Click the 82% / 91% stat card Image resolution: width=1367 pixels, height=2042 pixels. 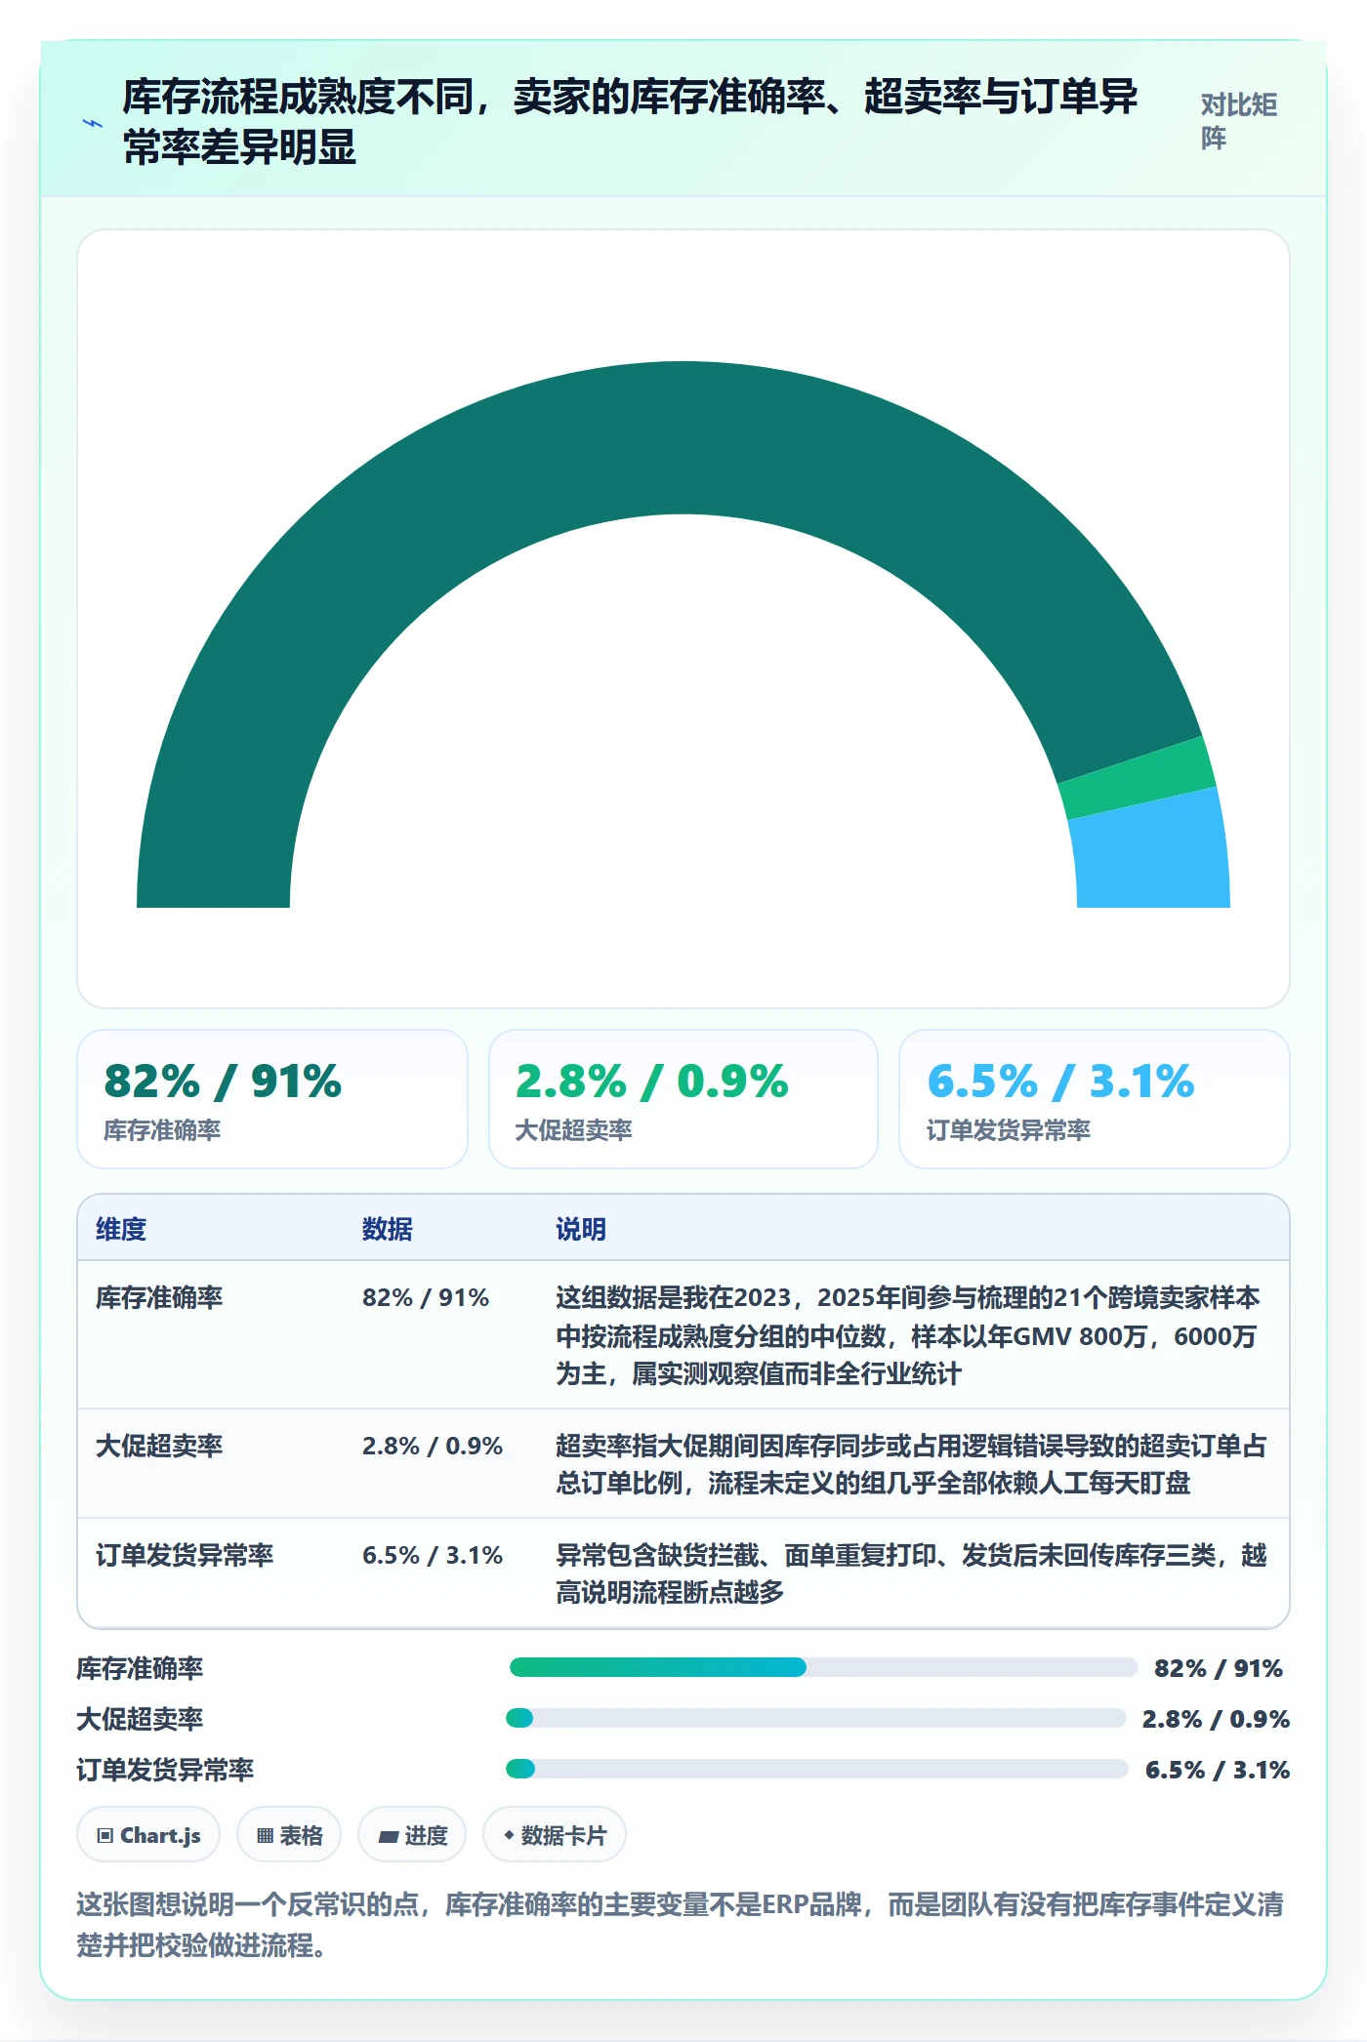point(272,1099)
